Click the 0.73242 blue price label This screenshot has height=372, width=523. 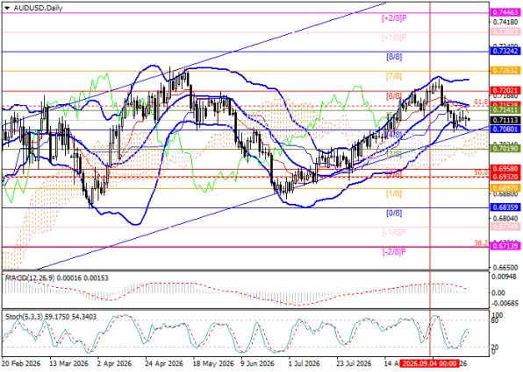click(x=505, y=51)
